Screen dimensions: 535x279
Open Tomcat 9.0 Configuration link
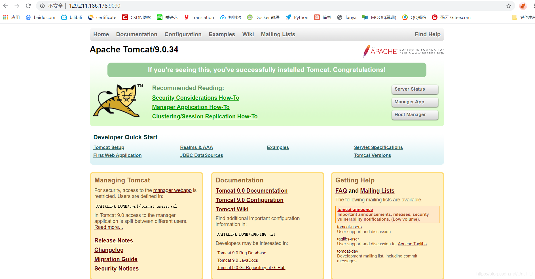point(249,200)
